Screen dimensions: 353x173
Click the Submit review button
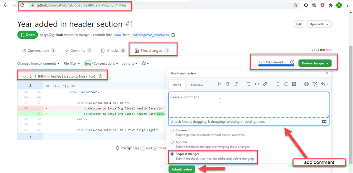[x=182, y=169]
